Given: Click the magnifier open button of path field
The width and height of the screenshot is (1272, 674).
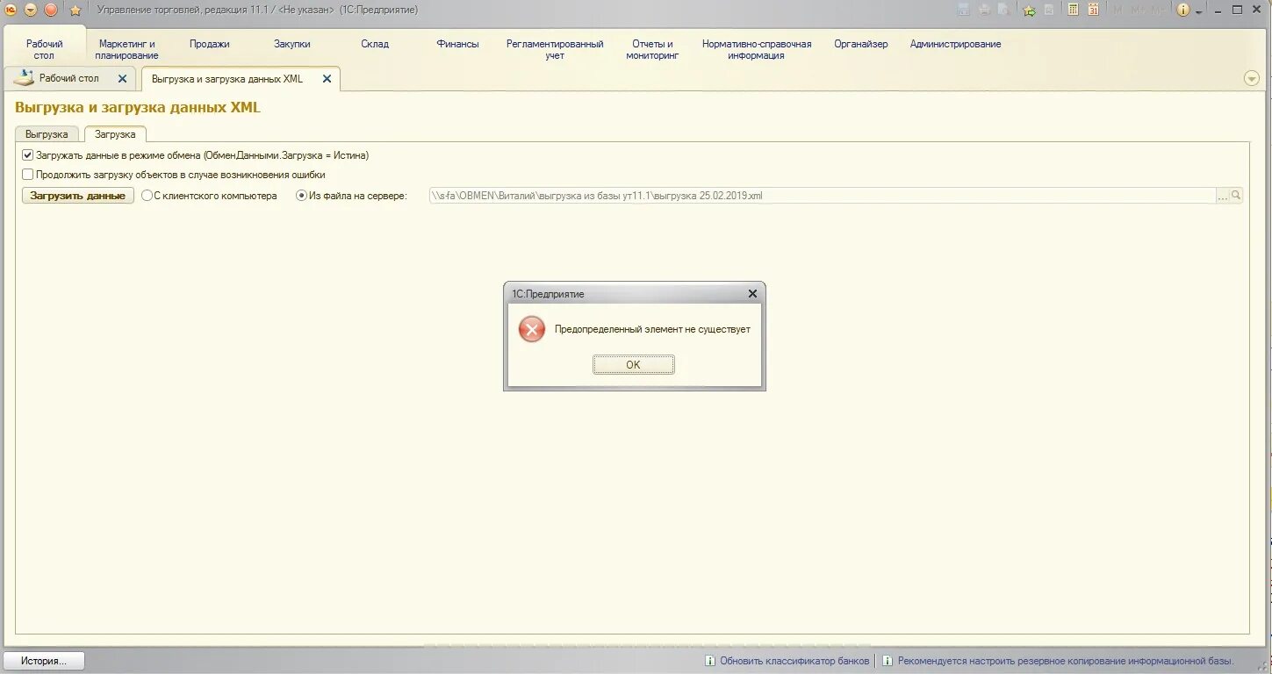Looking at the screenshot, I should [1236, 196].
